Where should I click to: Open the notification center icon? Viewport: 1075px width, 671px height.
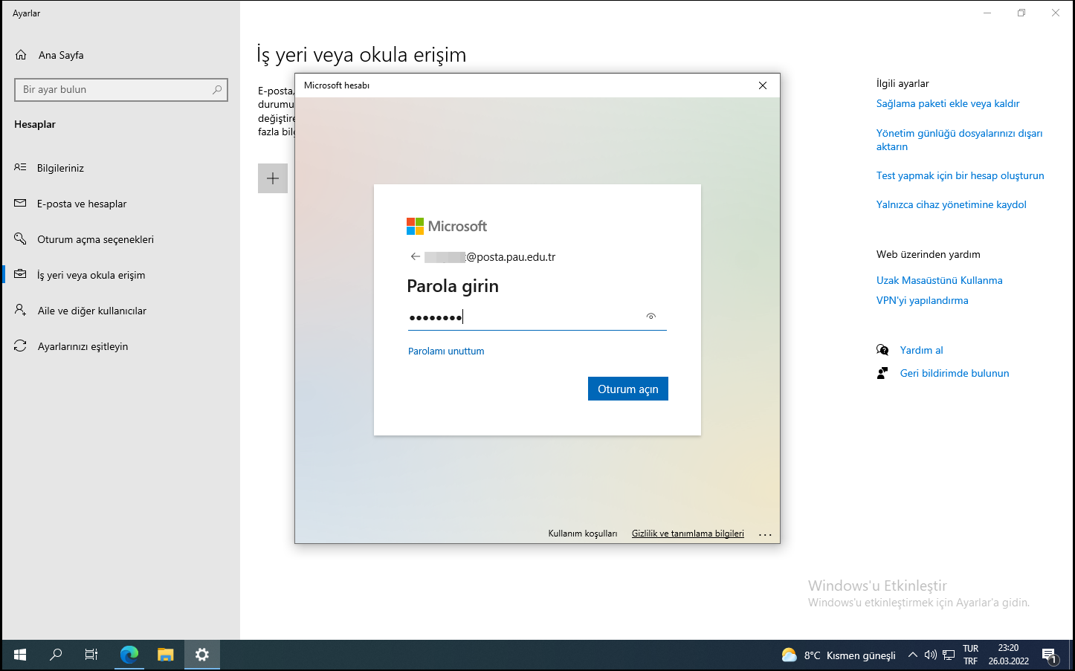click(1049, 655)
